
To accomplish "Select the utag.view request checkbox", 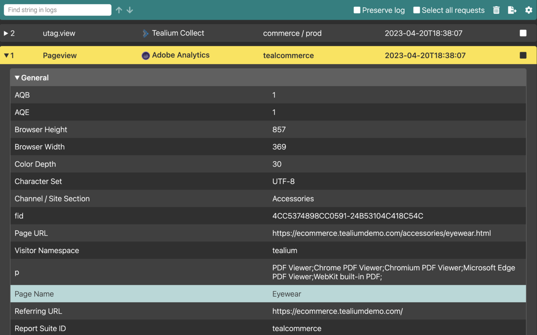I will click(x=523, y=33).
